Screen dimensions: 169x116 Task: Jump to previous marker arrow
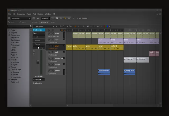[x=95, y=26]
